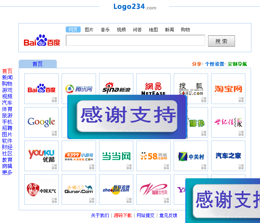Select the 购物 search tab
The height and width of the screenshot is (223, 260).
[x=185, y=29]
